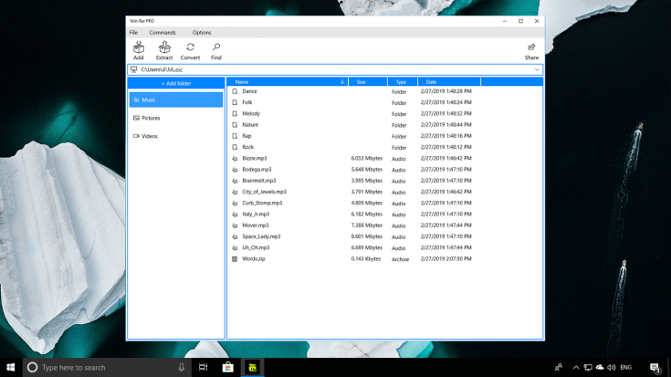Sort files by the Date column
Image resolution: width=671 pixels, height=377 pixels.
pos(431,82)
